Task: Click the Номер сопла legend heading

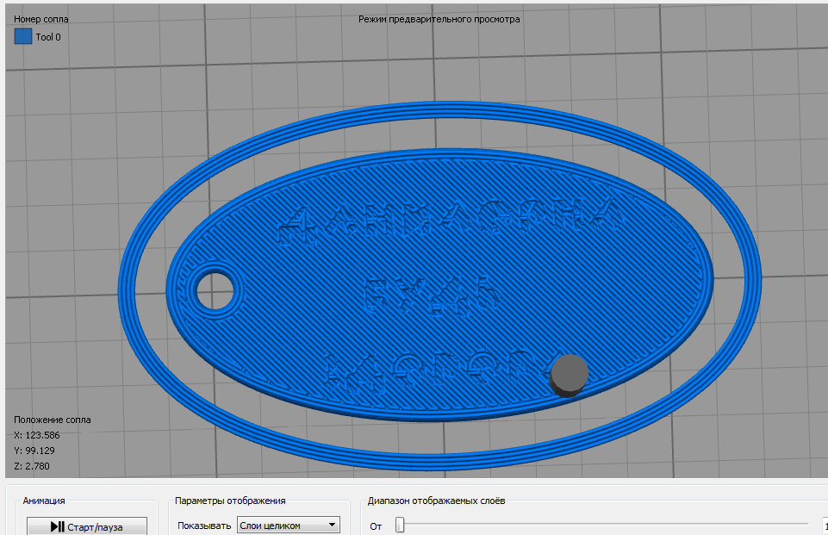Action: (x=41, y=19)
